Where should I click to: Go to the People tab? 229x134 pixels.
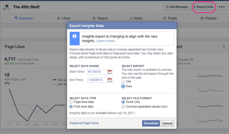[x=208, y=18]
